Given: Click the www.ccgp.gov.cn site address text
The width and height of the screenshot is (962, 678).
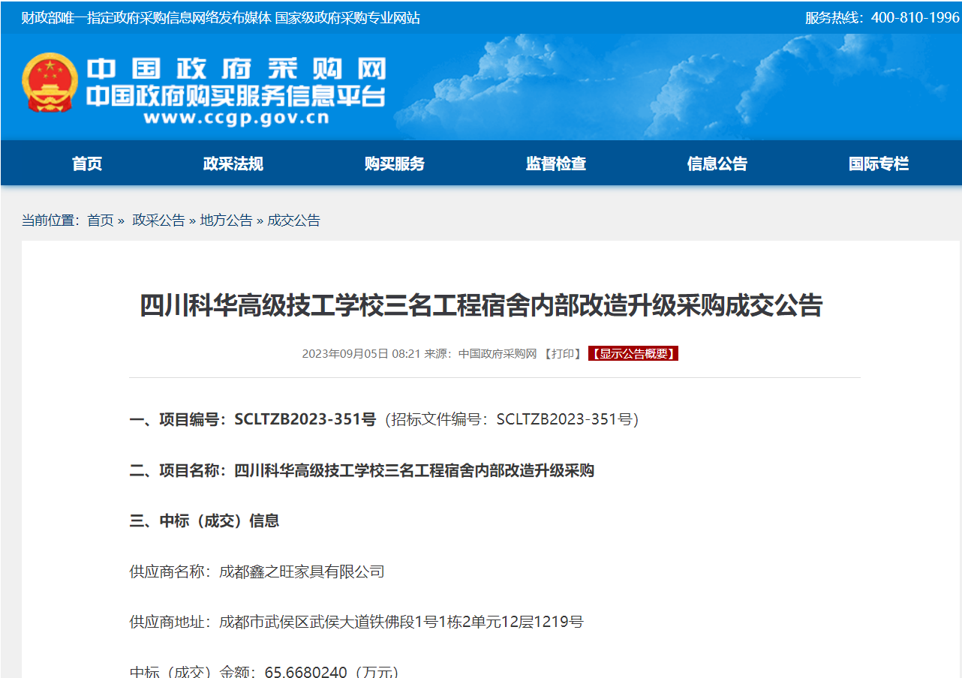Looking at the screenshot, I should (x=236, y=118).
